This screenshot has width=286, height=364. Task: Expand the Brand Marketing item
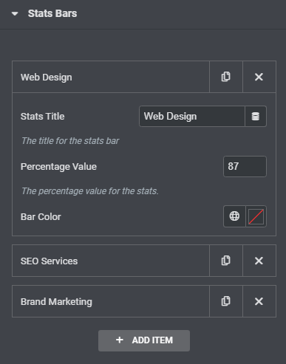click(x=111, y=301)
